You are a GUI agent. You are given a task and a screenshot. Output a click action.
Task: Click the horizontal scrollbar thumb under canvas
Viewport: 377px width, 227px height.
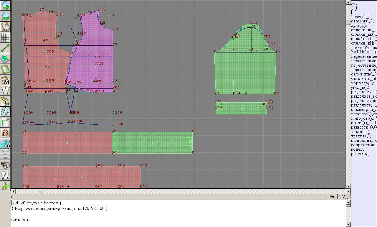point(41,192)
